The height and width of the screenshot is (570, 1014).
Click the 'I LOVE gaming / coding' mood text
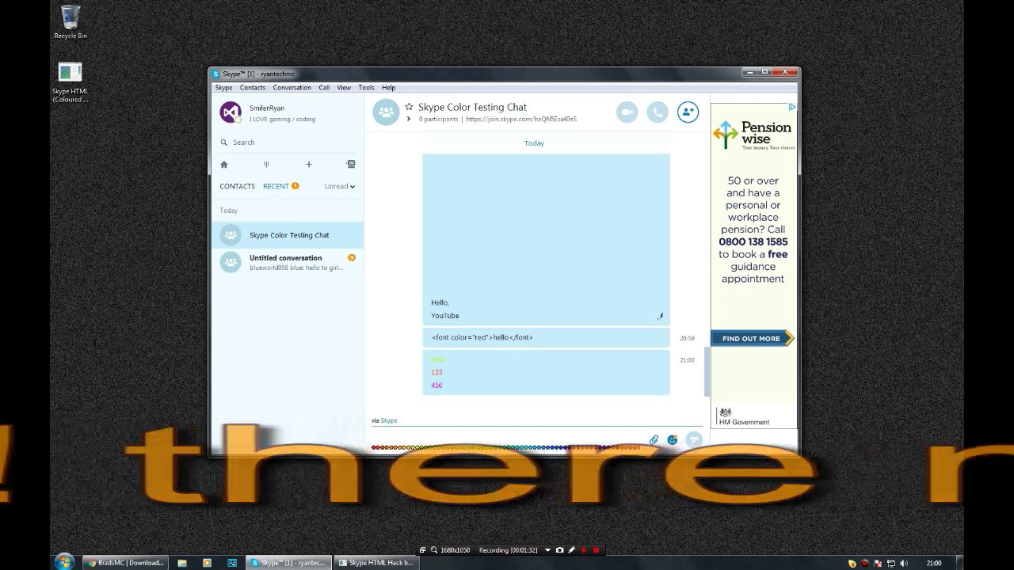click(282, 120)
